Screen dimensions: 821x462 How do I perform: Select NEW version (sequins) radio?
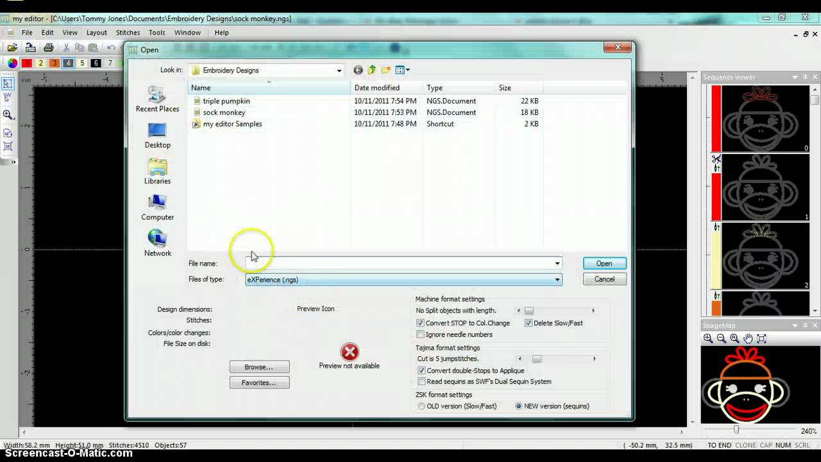point(518,406)
